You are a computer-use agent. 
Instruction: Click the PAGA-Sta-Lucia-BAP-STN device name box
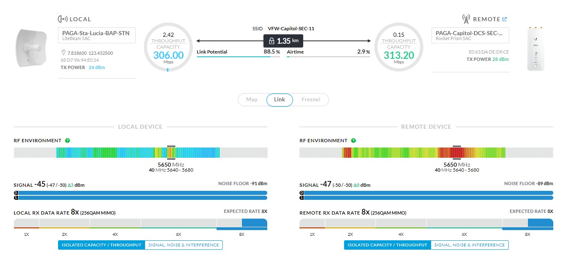[96, 35]
